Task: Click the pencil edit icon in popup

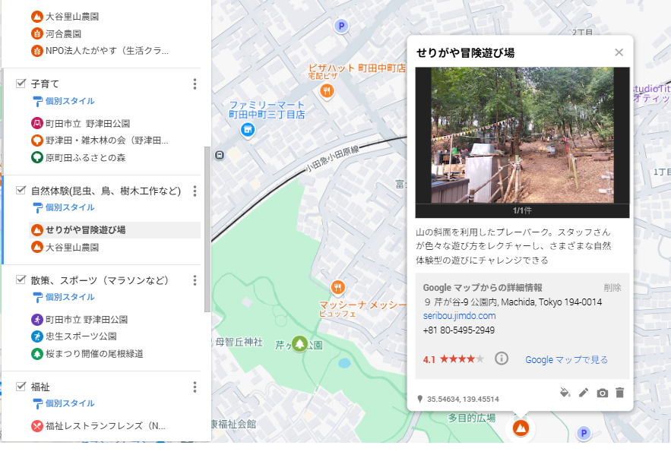Action: (584, 393)
